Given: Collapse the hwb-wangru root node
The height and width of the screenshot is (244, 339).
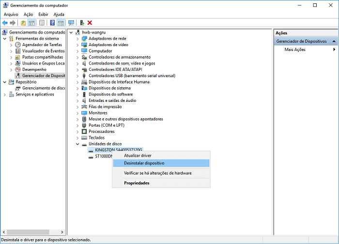Looking at the screenshot, I should pos(71,33).
